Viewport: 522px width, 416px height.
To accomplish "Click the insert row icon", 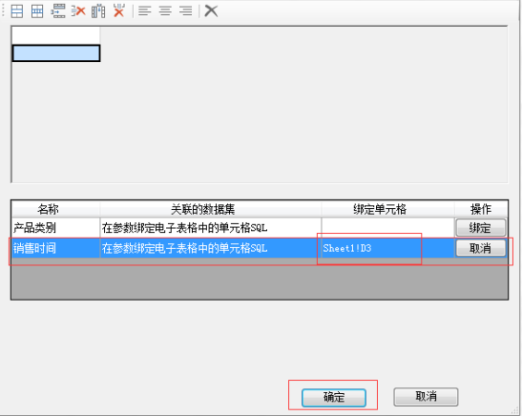I will [x=58, y=11].
